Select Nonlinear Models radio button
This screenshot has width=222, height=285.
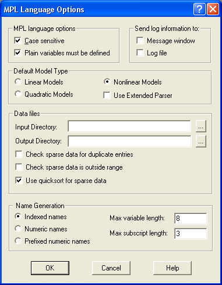[107, 82]
